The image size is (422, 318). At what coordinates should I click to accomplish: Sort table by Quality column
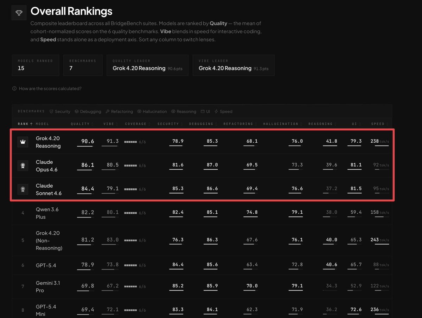click(82, 124)
